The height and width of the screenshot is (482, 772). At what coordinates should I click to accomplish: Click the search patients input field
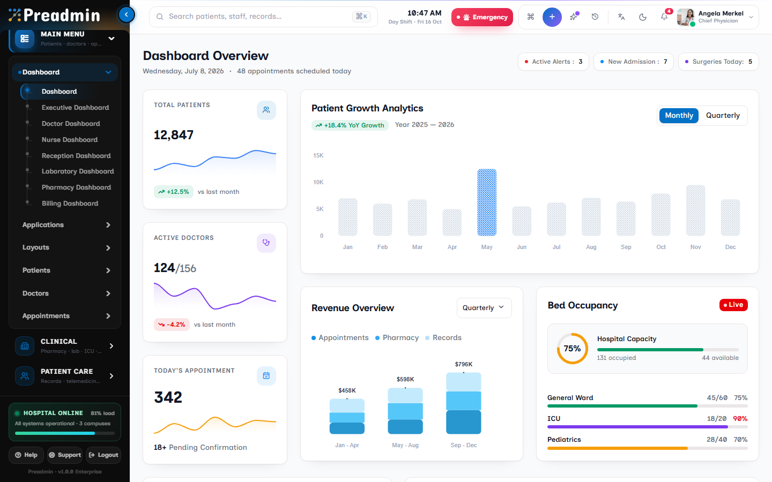pyautogui.click(x=263, y=17)
